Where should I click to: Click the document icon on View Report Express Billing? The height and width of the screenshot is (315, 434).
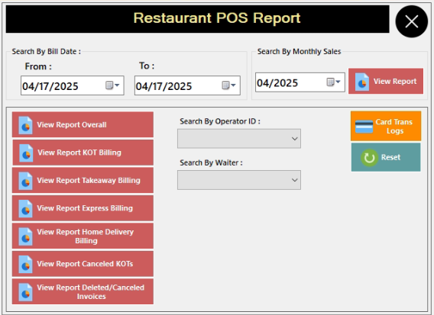pyautogui.click(x=25, y=209)
